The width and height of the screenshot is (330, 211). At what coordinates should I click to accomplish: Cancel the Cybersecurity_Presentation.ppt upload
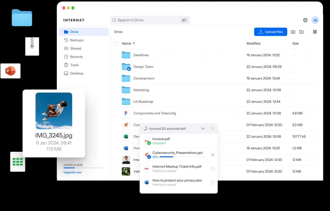point(213,155)
